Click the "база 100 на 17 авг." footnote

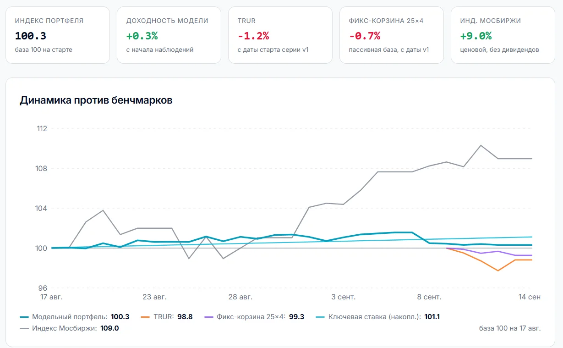coord(510,328)
